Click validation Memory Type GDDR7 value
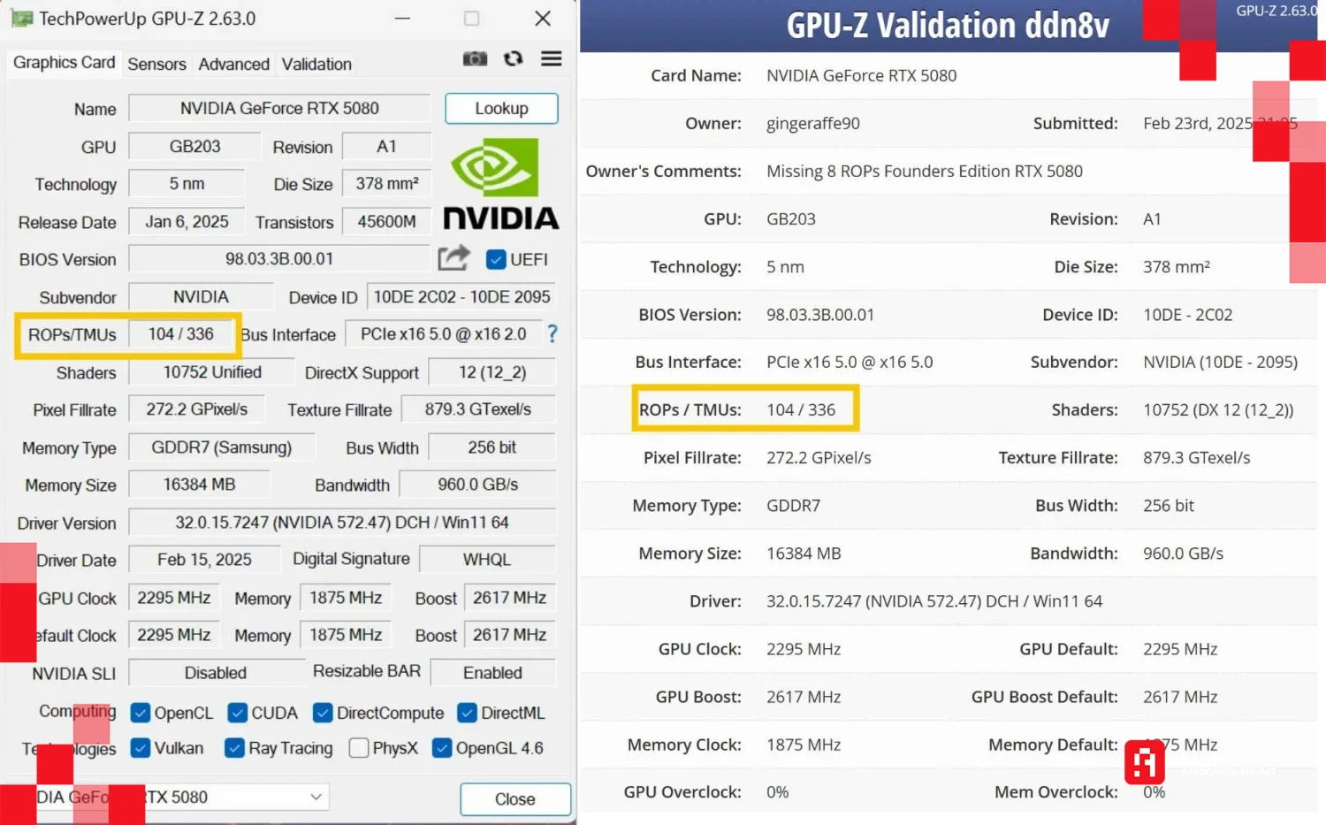 point(793,506)
